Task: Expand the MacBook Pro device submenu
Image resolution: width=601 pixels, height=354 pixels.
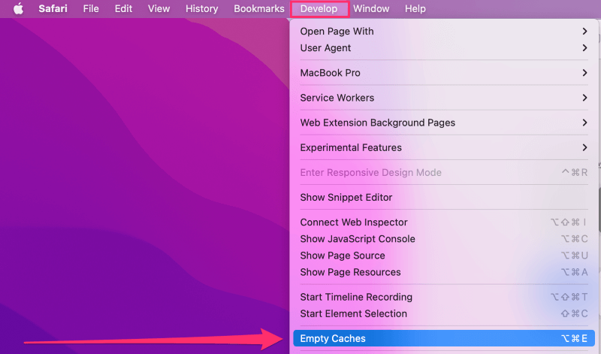Action: (330, 73)
